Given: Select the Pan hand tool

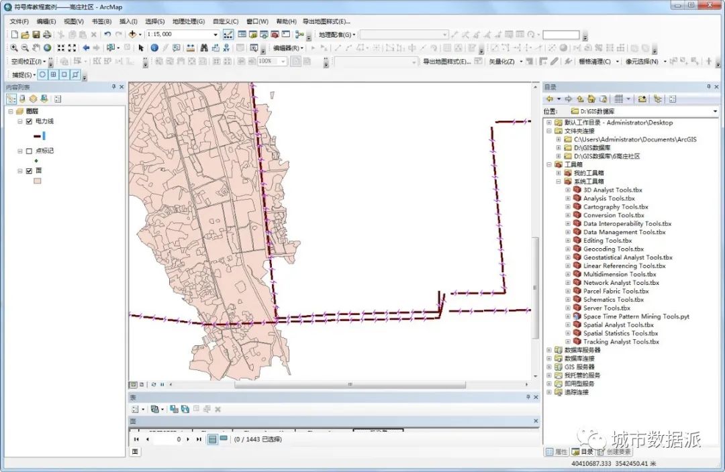Looking at the screenshot, I should coord(36,48).
